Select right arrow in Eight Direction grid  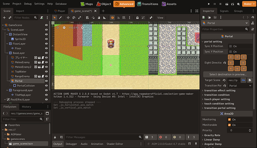(x=243, y=63)
